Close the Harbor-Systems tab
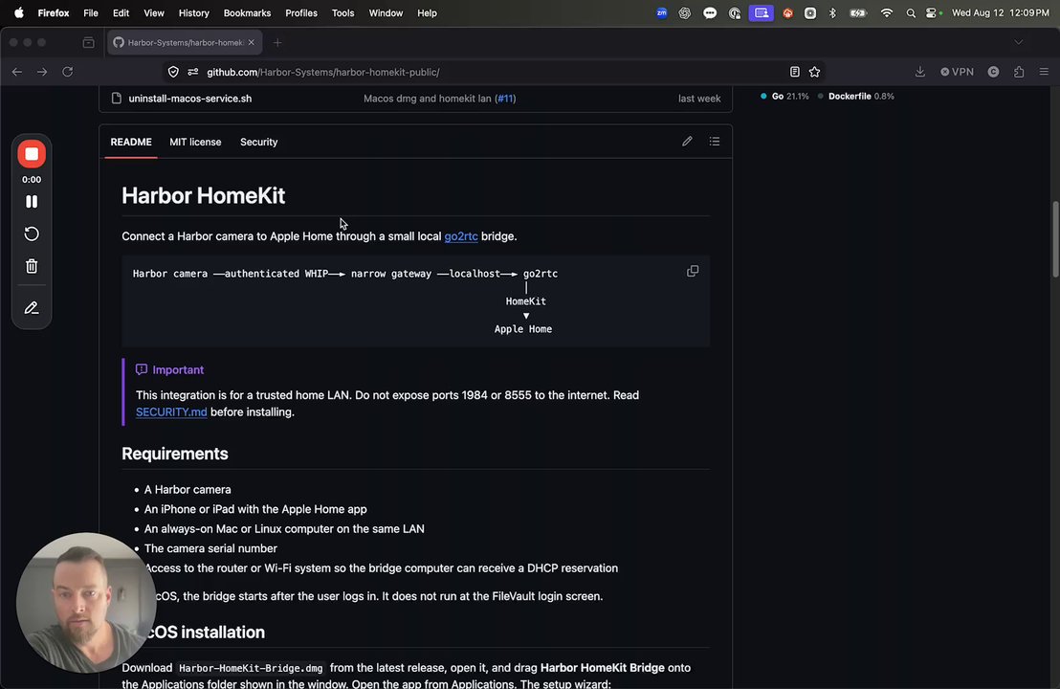The image size is (1060, 689). pyautogui.click(x=252, y=43)
